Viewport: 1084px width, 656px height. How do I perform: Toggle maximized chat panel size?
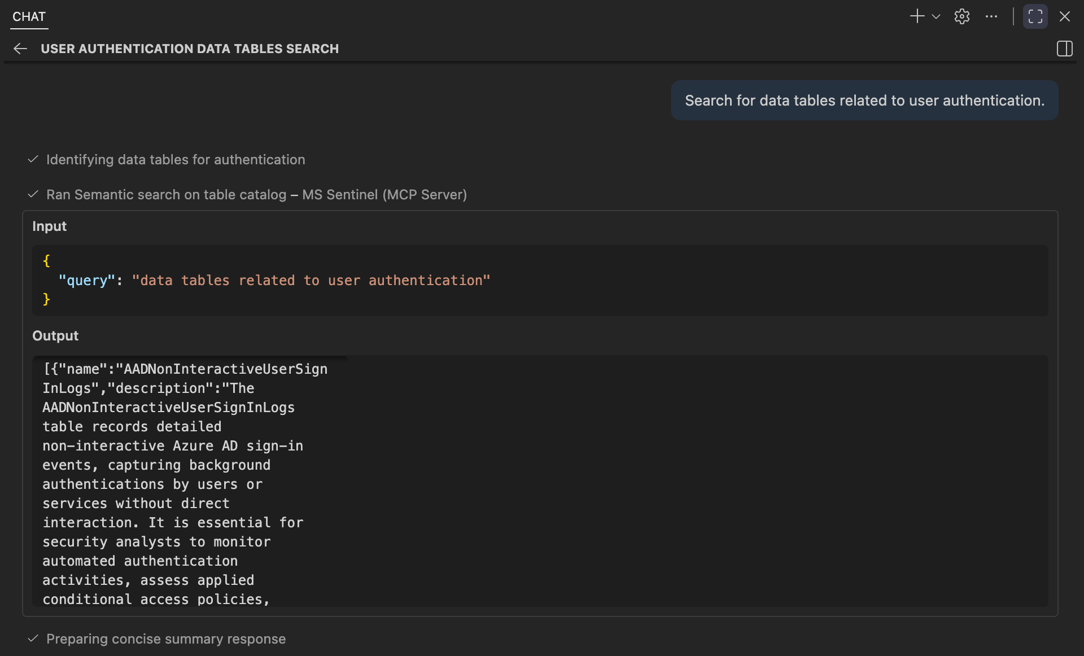pyautogui.click(x=1035, y=16)
